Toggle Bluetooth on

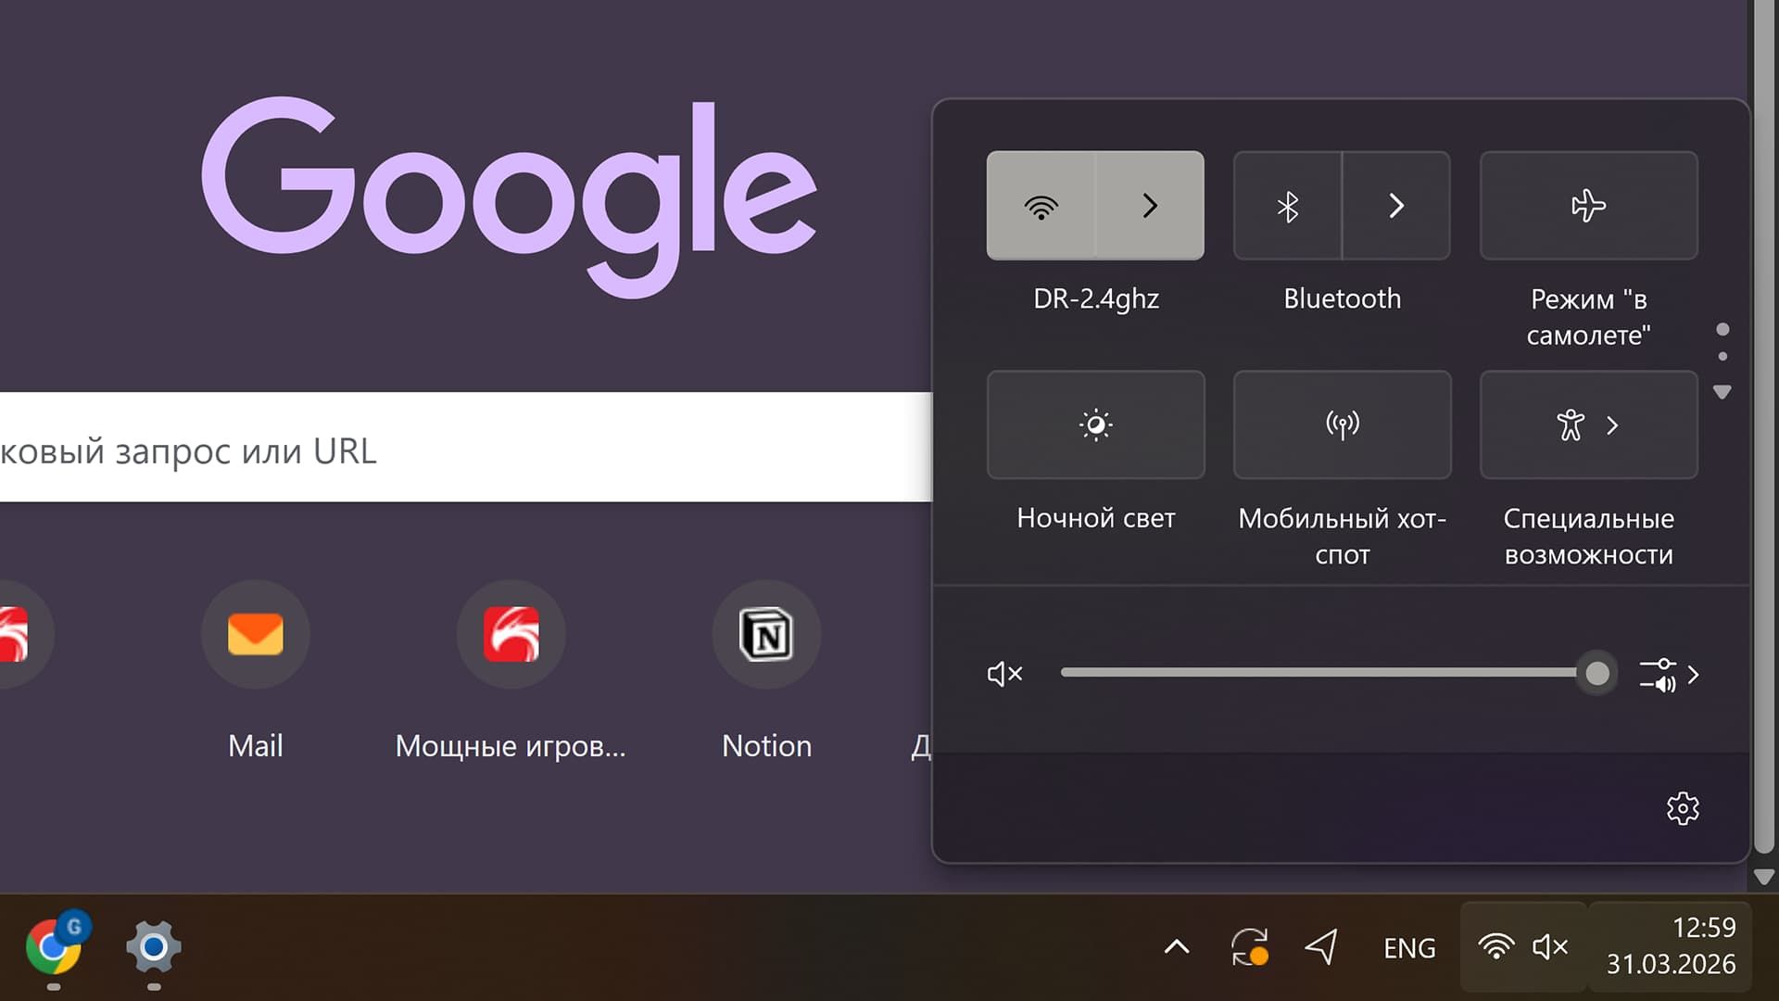pos(1287,206)
